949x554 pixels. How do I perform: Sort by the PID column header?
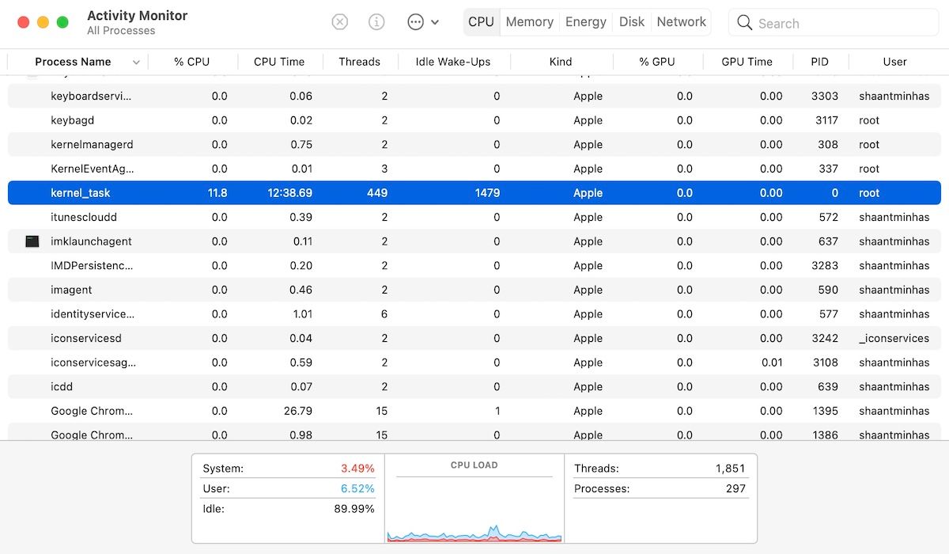[x=819, y=62]
